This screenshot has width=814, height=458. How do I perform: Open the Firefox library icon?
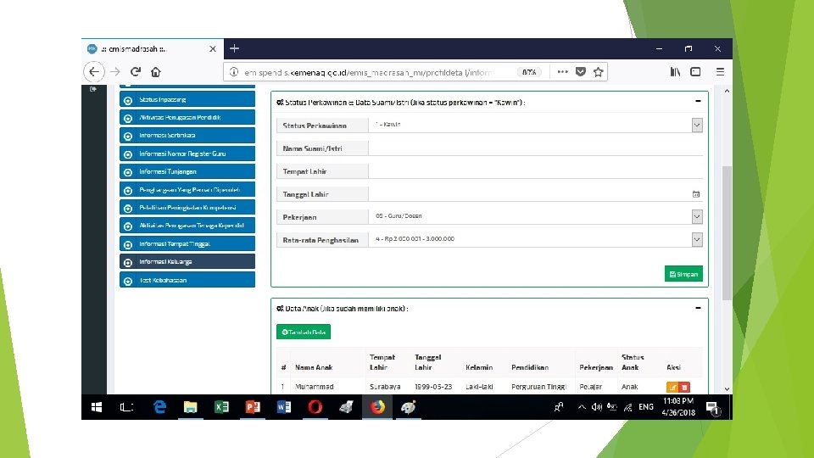[x=675, y=71]
